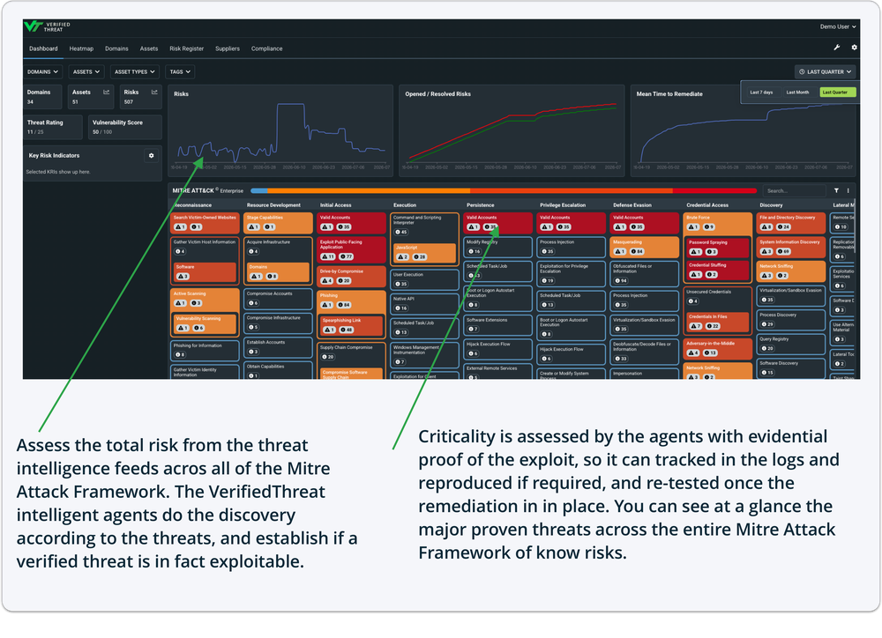Open the ASSETS filter dropdown

coord(86,72)
